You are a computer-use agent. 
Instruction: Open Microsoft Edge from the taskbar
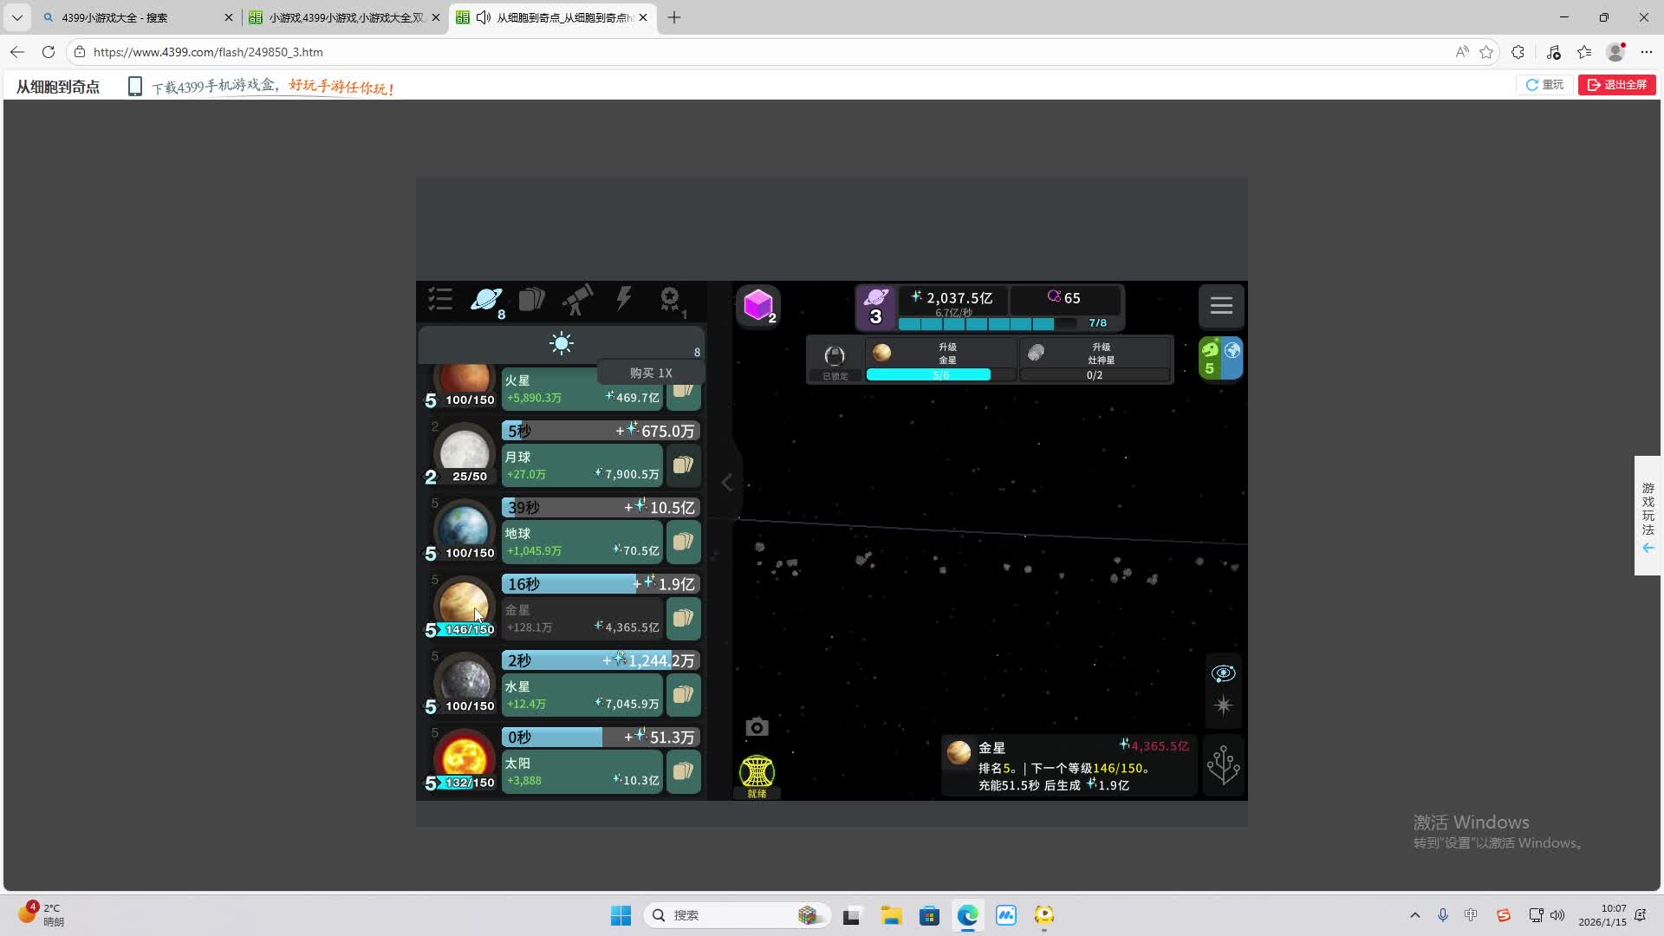(x=967, y=915)
